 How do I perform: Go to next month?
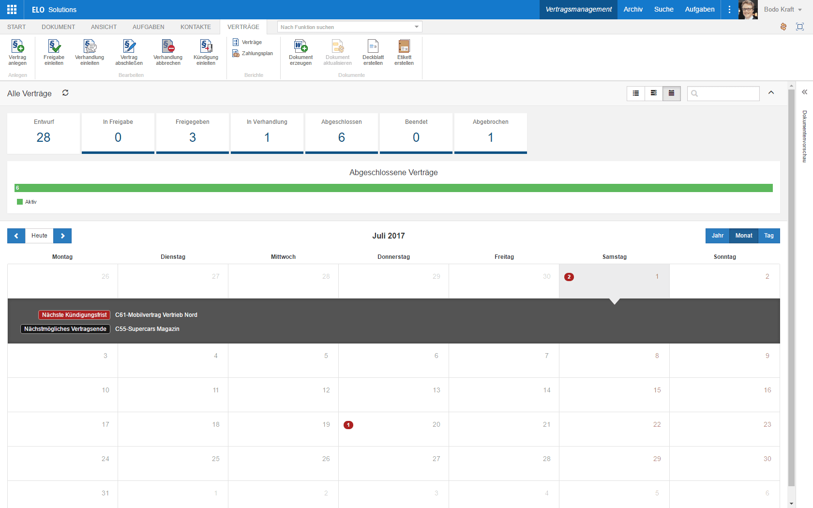(x=62, y=236)
